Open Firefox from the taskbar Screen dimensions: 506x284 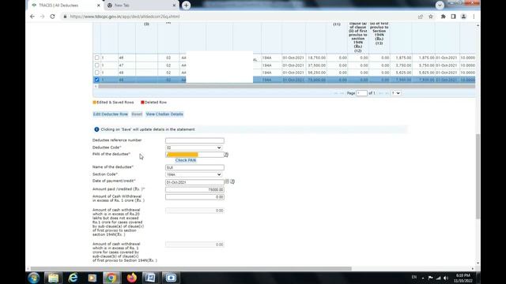coord(132,278)
